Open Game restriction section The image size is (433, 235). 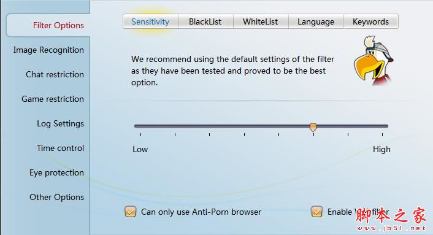click(53, 99)
